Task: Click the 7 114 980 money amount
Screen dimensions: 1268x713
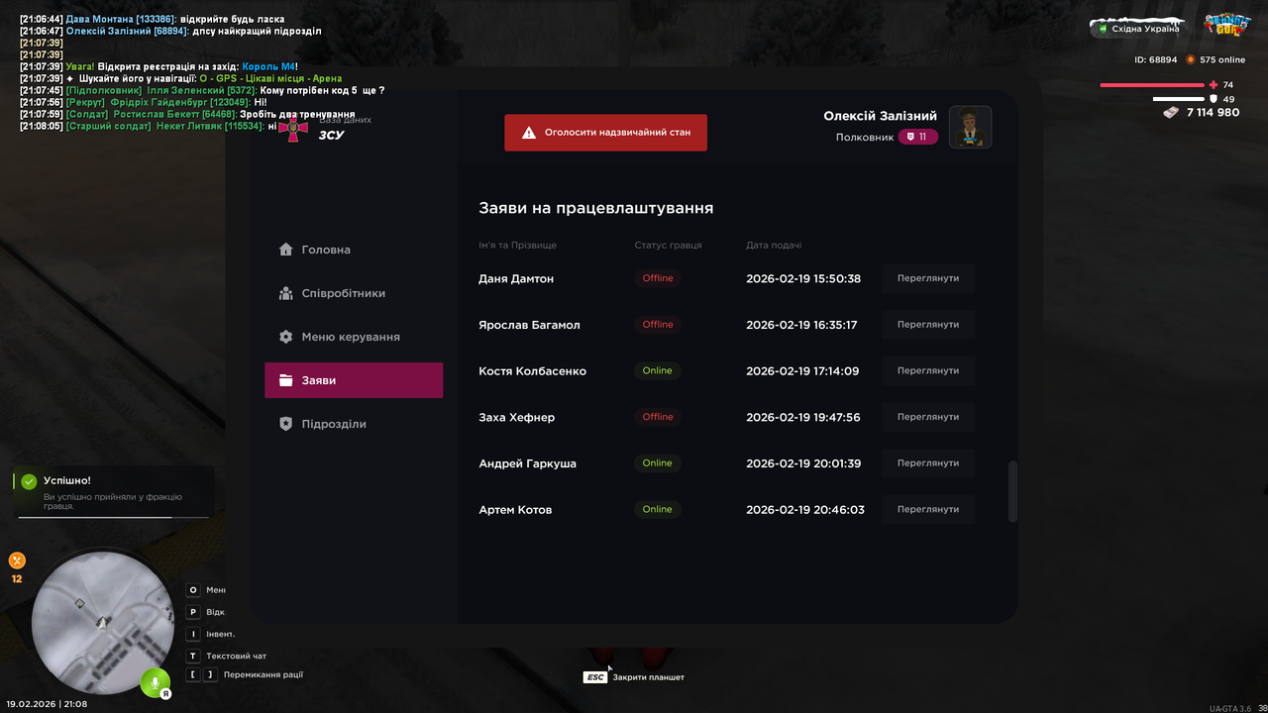Action: click(1213, 113)
